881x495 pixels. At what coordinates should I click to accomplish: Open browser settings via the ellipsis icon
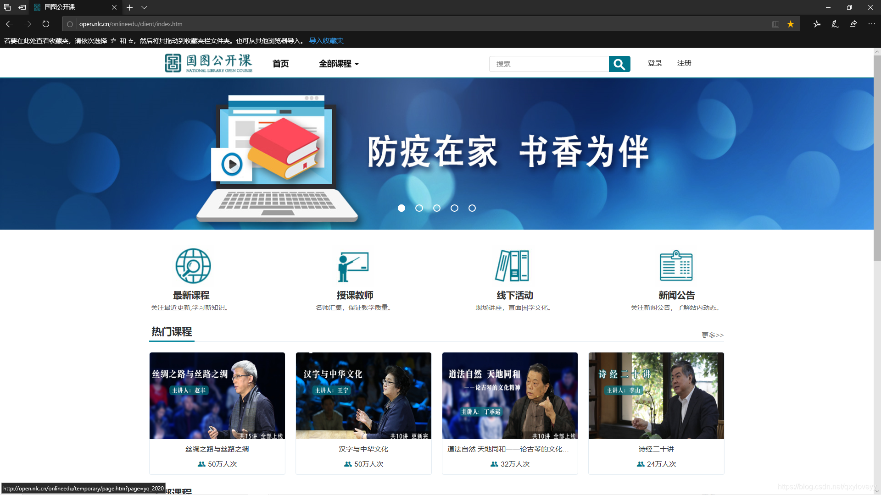coord(871,24)
